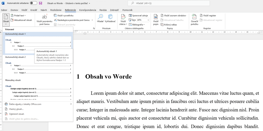Screen dimensions: 263x131
Task: Click Krížový odkaz cross-reference
Action: coord(169,25)
